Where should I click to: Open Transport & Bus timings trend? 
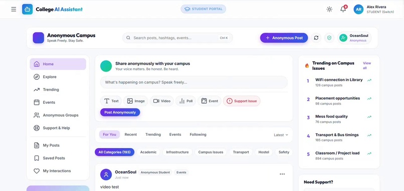(339, 137)
